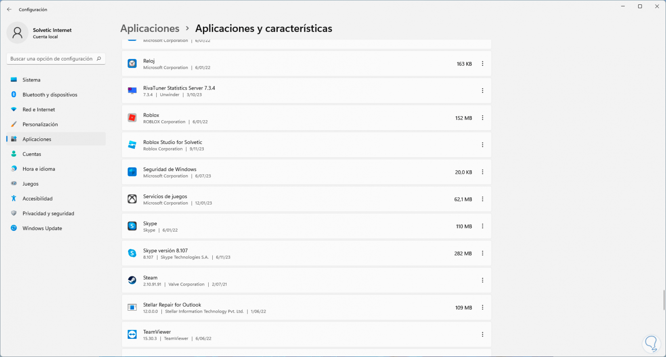Open more options for RivaTuner Statistics Server
666x357 pixels.
point(482,91)
